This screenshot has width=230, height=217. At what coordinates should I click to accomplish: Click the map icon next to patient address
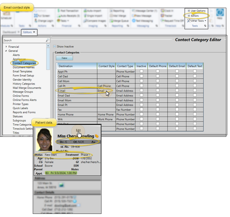pyautogui.click(x=61, y=185)
